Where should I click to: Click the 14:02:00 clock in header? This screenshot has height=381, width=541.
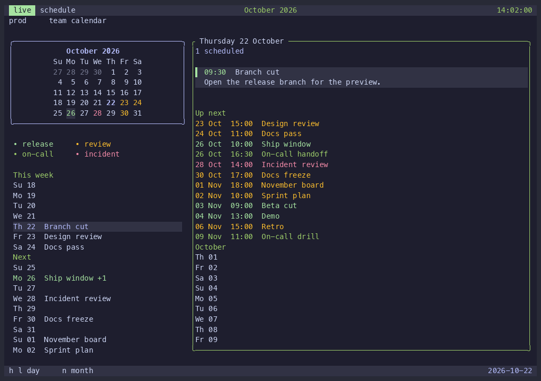pyautogui.click(x=515, y=11)
